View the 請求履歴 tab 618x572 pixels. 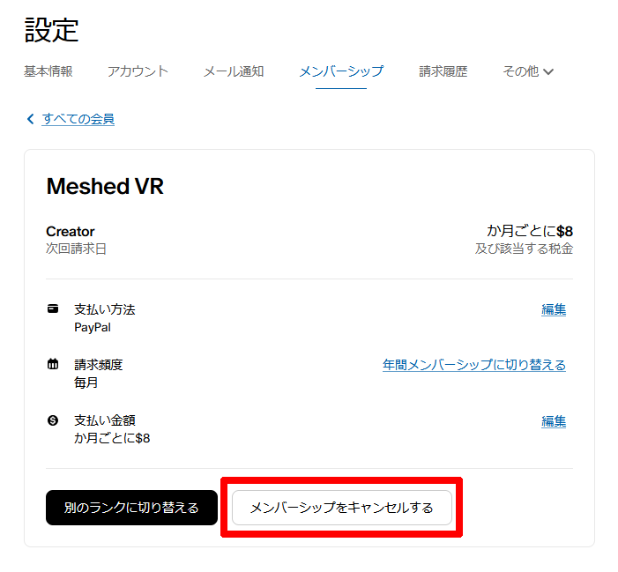point(443,71)
